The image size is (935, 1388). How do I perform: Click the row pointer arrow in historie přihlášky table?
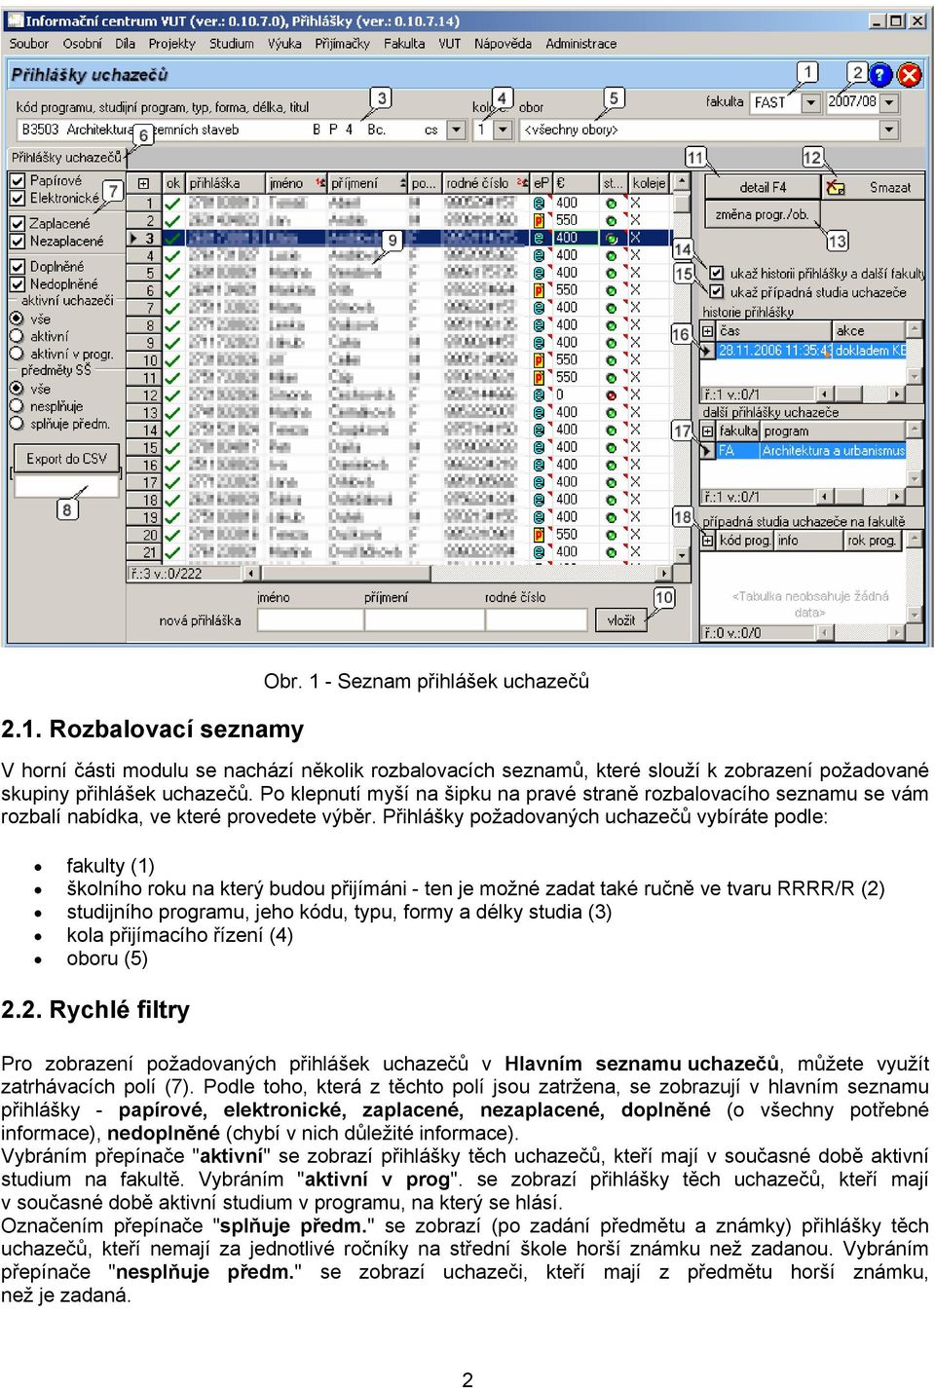[x=707, y=351]
